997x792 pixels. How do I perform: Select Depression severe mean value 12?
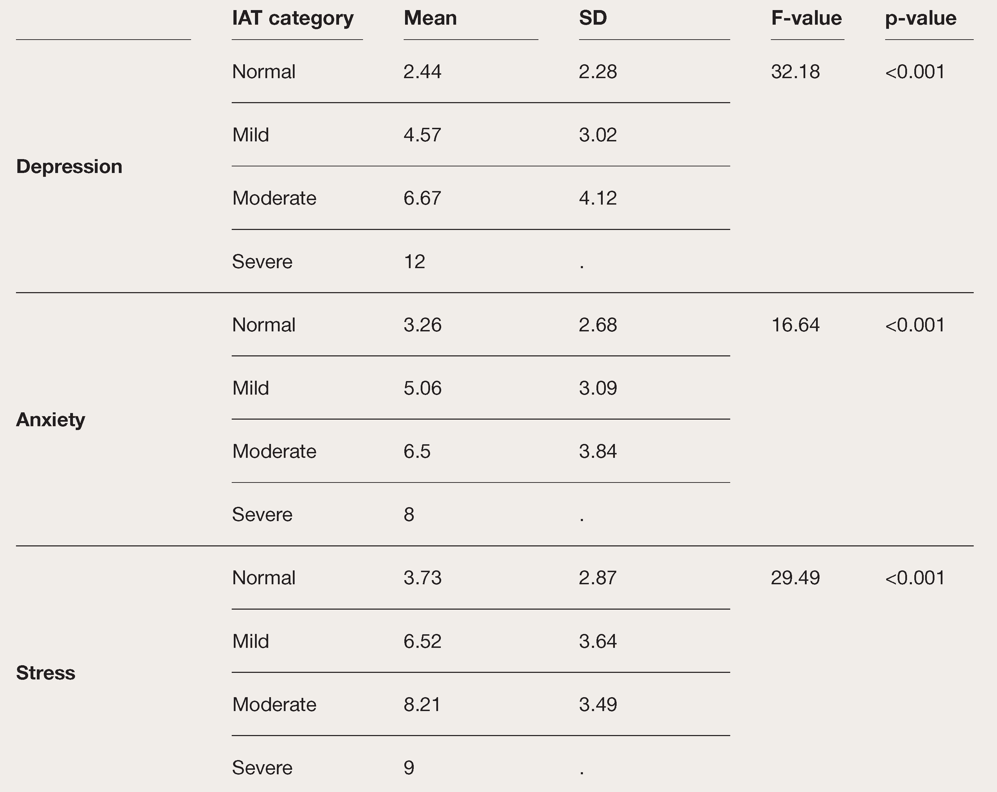point(414,262)
